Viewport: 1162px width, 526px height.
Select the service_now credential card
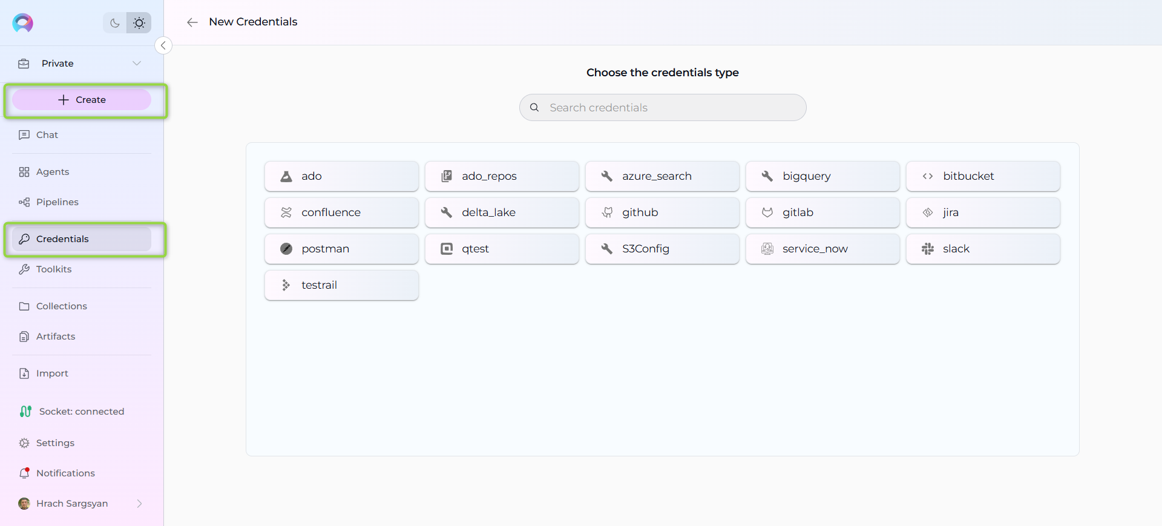822,249
